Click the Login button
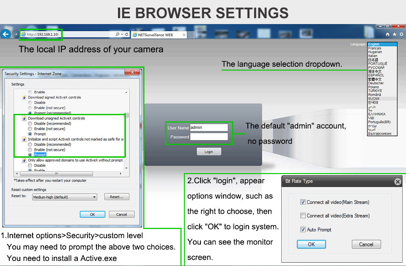The width and height of the screenshot is (406, 266). coord(208,152)
